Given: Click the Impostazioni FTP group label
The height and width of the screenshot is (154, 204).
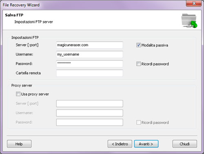Looking at the screenshot, I should pyautogui.click(x=25, y=38).
